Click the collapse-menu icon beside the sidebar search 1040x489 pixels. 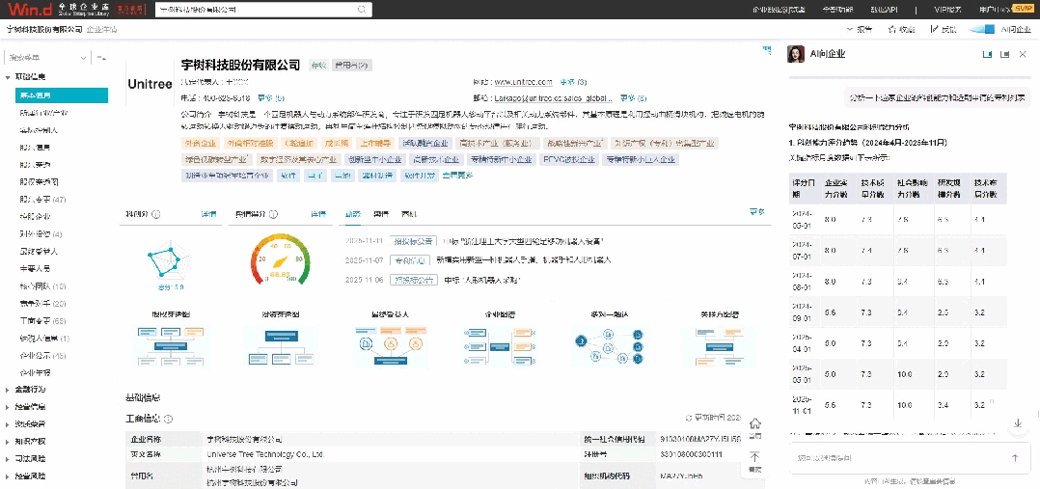(x=101, y=58)
